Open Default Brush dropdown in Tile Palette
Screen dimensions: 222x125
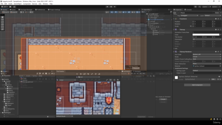pyautogui.click(x=65, y=116)
